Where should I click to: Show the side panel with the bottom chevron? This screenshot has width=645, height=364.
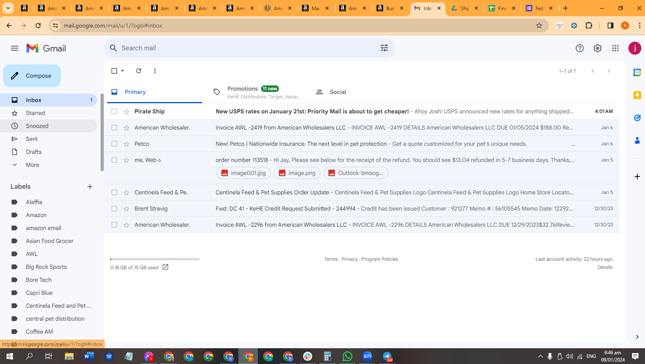pos(637,337)
